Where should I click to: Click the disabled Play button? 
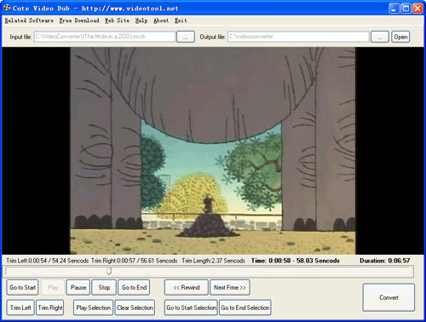point(53,287)
